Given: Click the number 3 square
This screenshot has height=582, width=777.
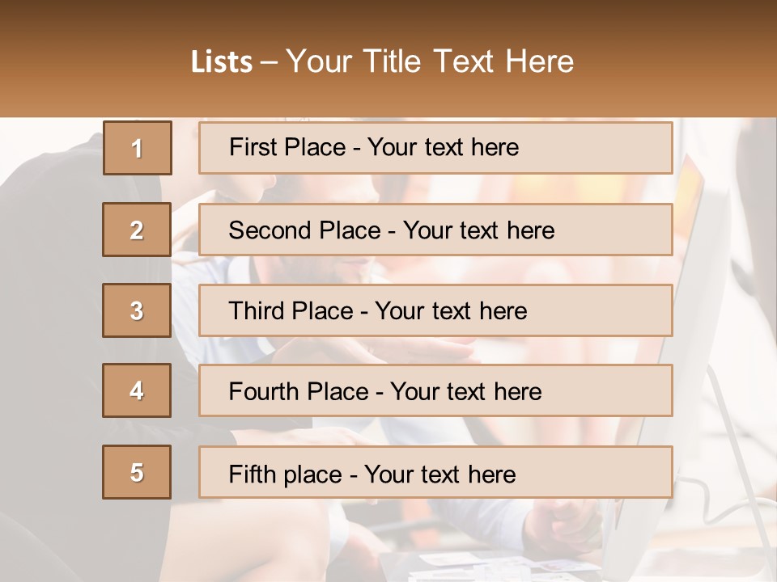Looking at the screenshot, I should click(137, 310).
